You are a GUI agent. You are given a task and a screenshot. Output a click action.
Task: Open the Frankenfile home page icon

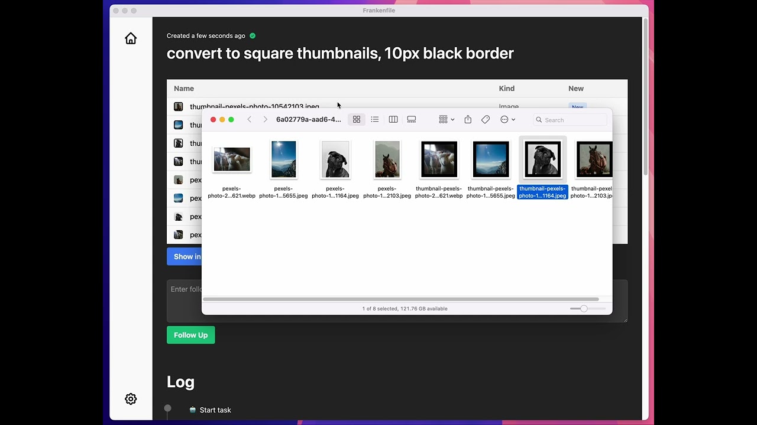131,38
